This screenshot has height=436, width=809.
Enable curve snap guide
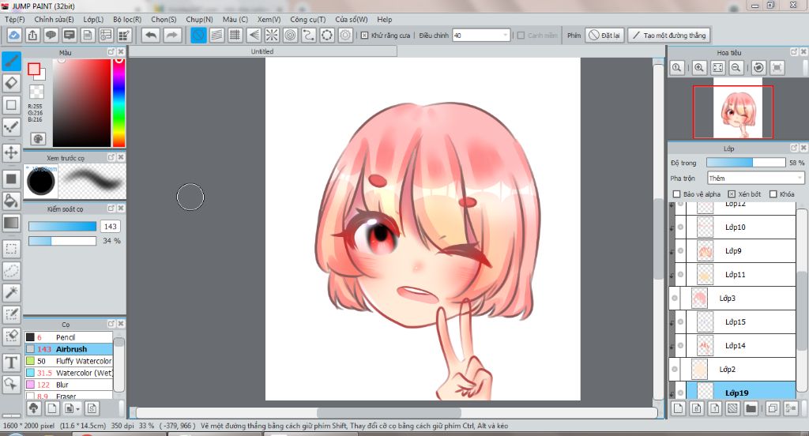pos(309,35)
